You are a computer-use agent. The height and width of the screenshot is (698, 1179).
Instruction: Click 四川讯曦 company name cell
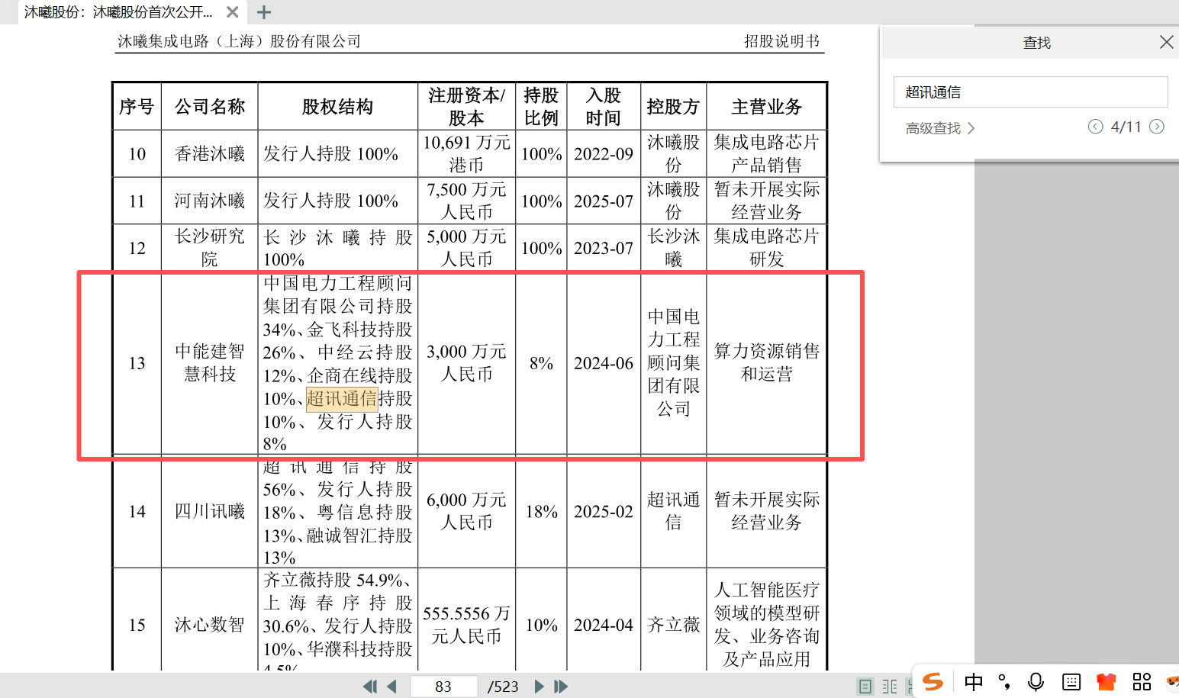pos(210,511)
